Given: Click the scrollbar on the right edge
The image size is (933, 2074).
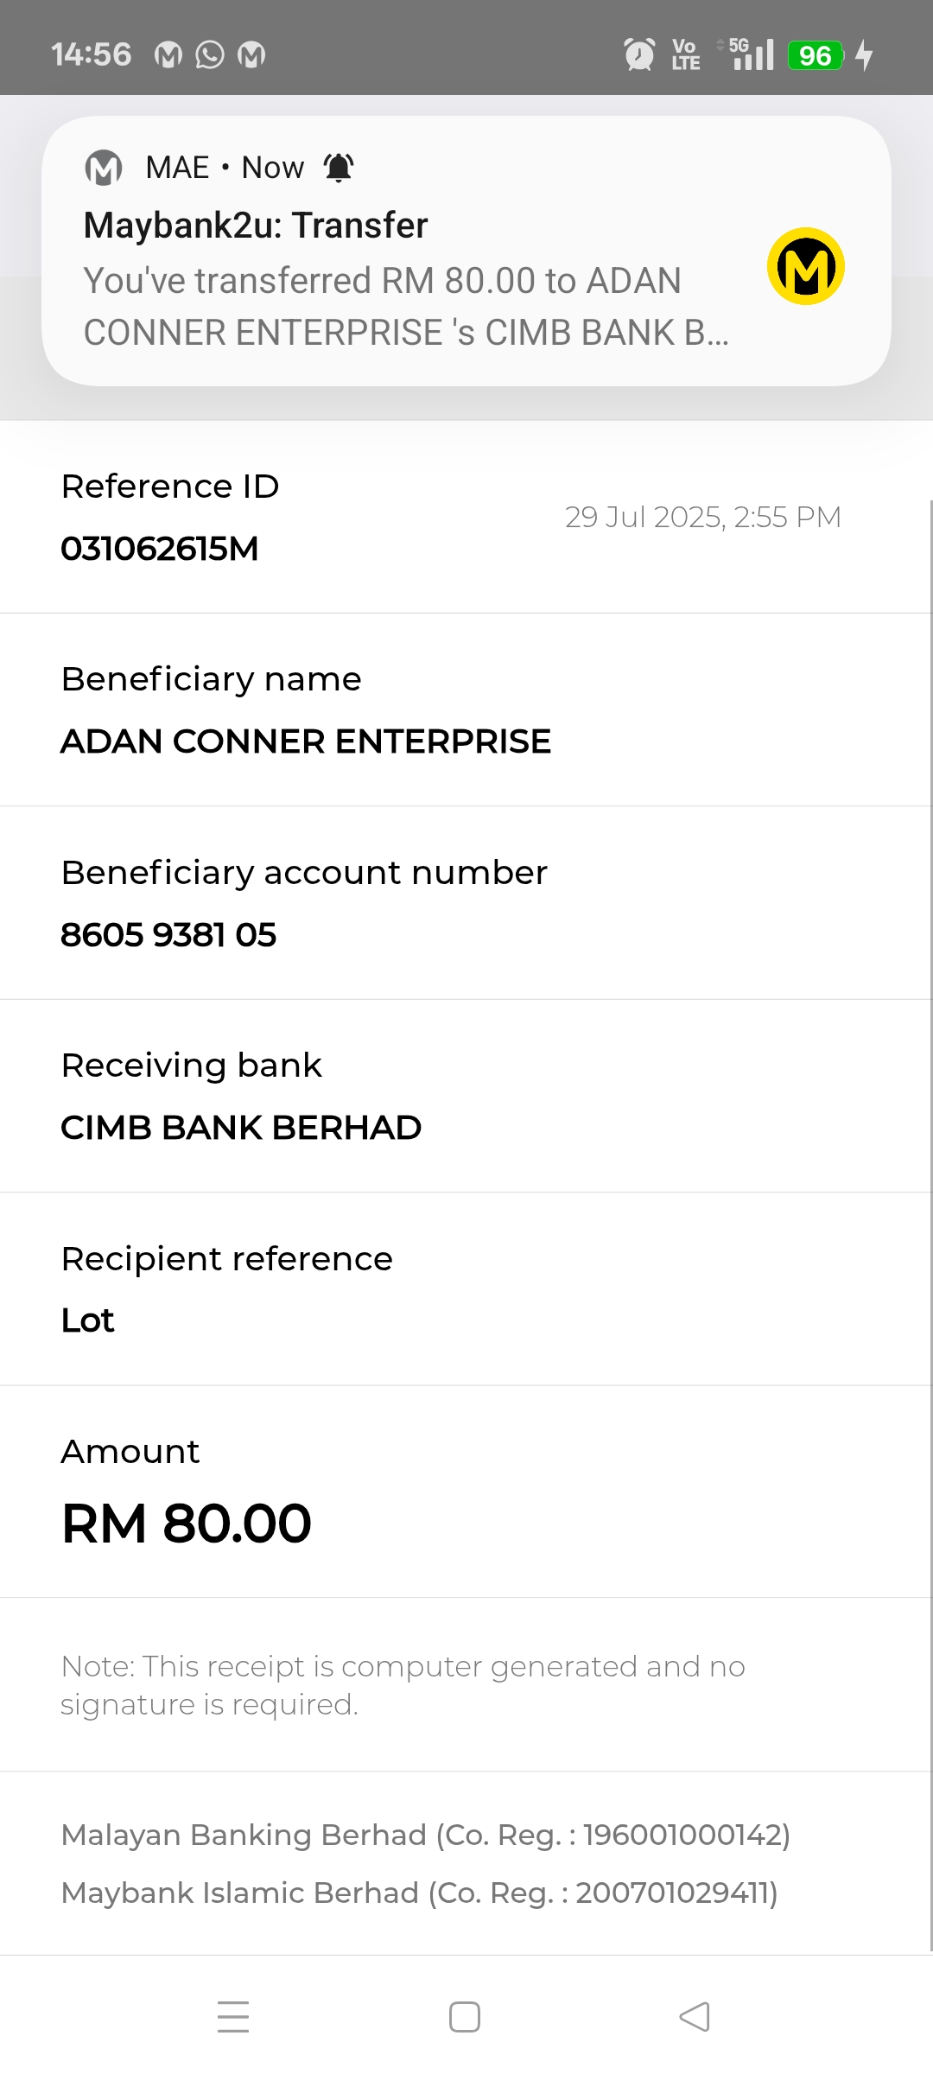Looking at the screenshot, I should pyautogui.click(x=930, y=1210).
